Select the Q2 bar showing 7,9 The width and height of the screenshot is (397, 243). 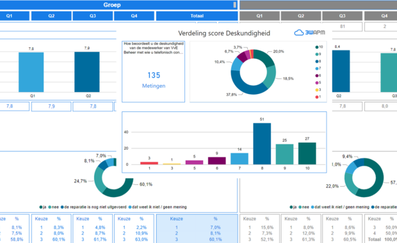(x=87, y=72)
